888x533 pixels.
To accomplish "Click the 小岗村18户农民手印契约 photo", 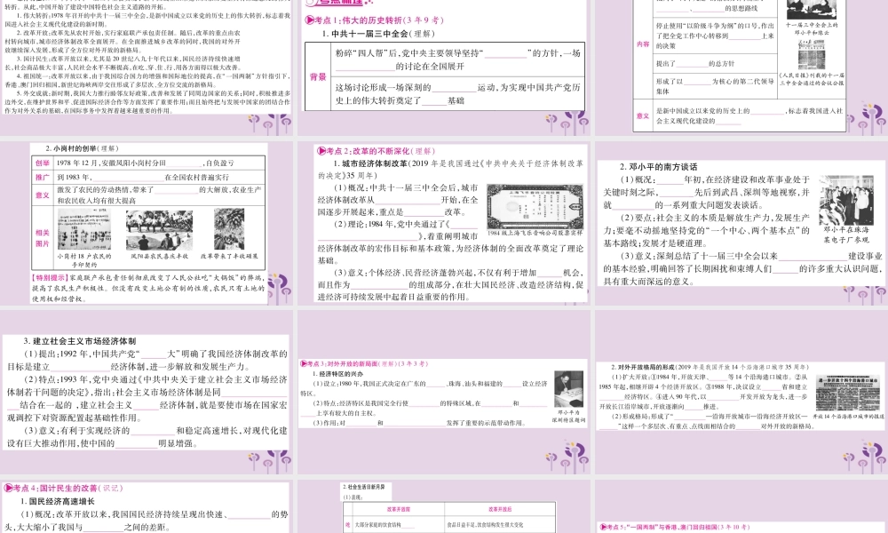I will tap(84, 229).
